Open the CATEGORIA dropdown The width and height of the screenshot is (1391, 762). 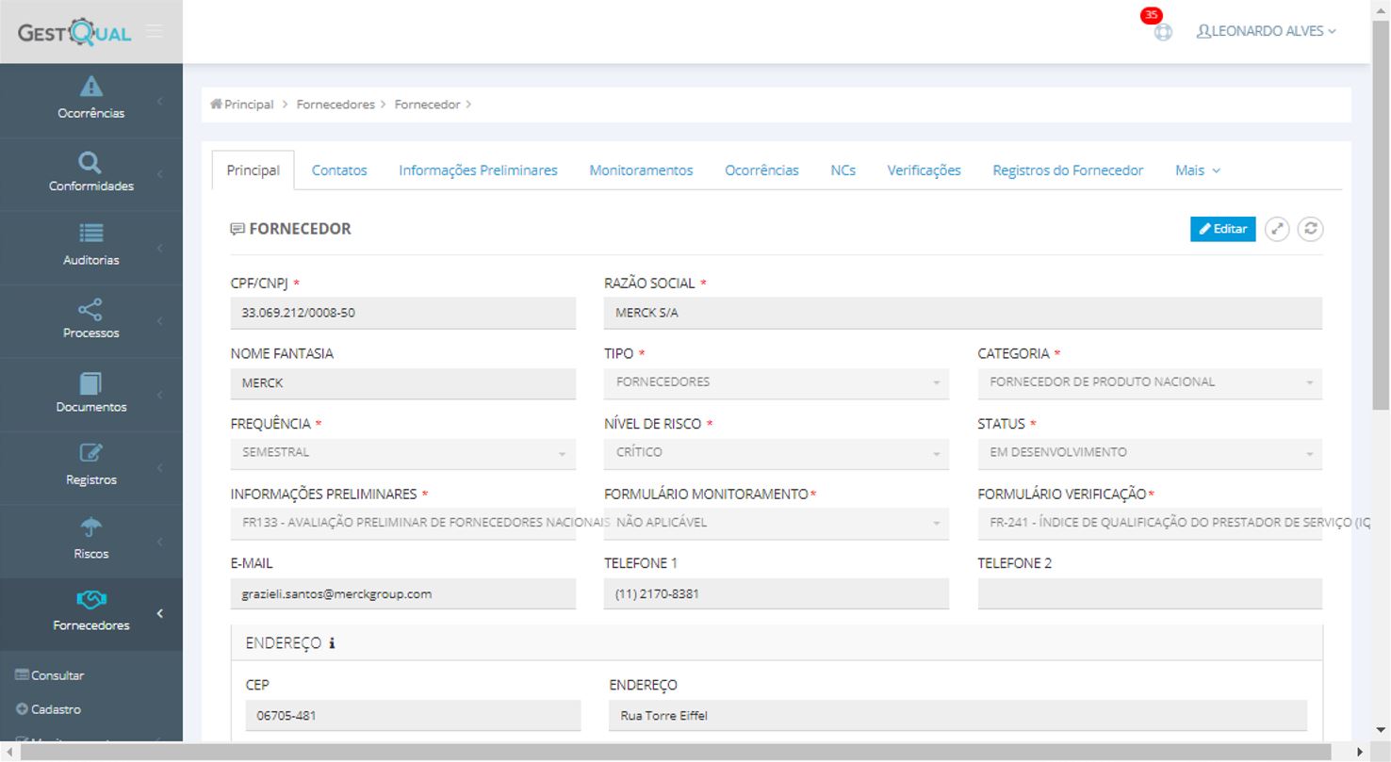coord(1150,382)
